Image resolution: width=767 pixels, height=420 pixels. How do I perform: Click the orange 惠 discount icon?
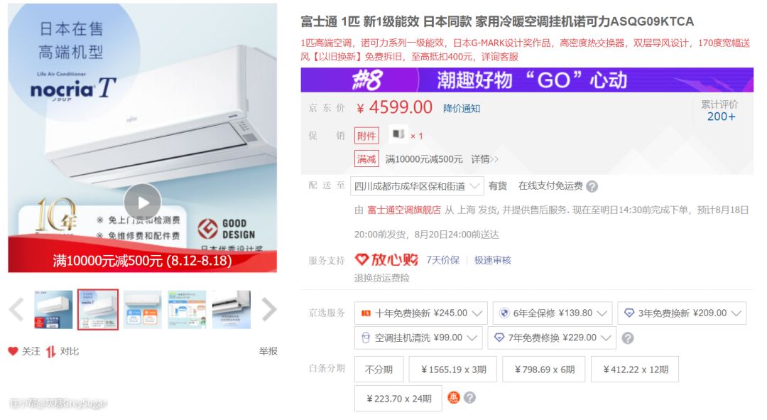tap(453, 397)
